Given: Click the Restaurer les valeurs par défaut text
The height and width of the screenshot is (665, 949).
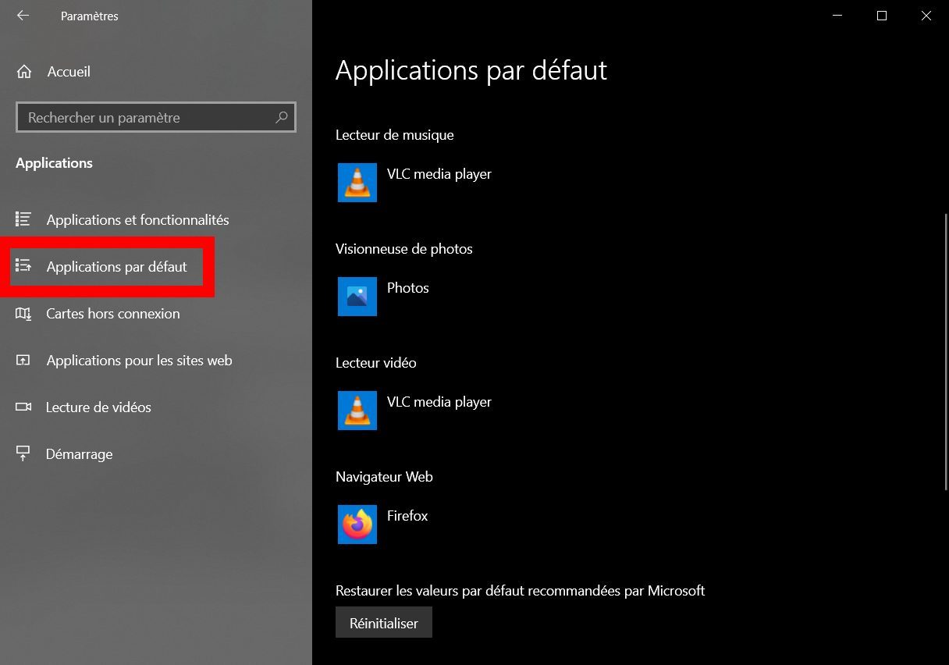Looking at the screenshot, I should point(520,591).
